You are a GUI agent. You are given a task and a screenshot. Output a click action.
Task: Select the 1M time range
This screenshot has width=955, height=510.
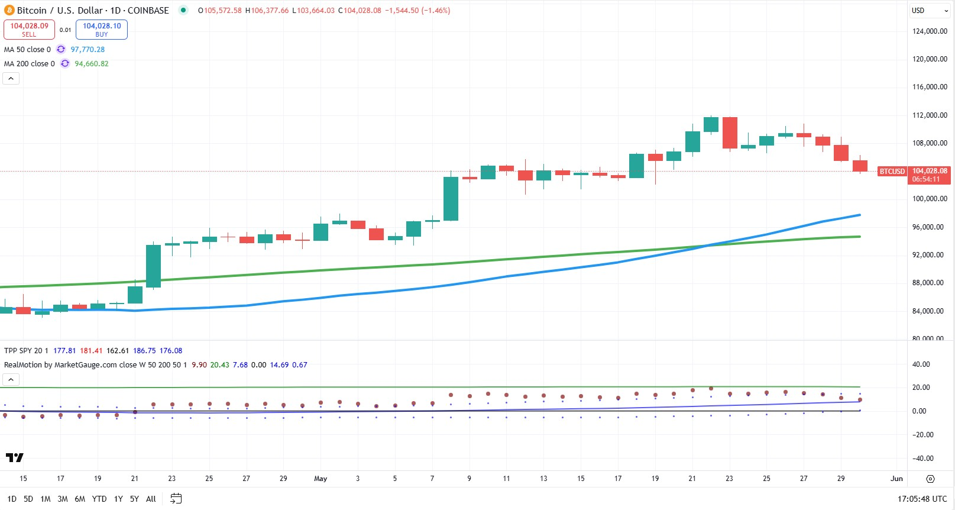[x=46, y=499]
